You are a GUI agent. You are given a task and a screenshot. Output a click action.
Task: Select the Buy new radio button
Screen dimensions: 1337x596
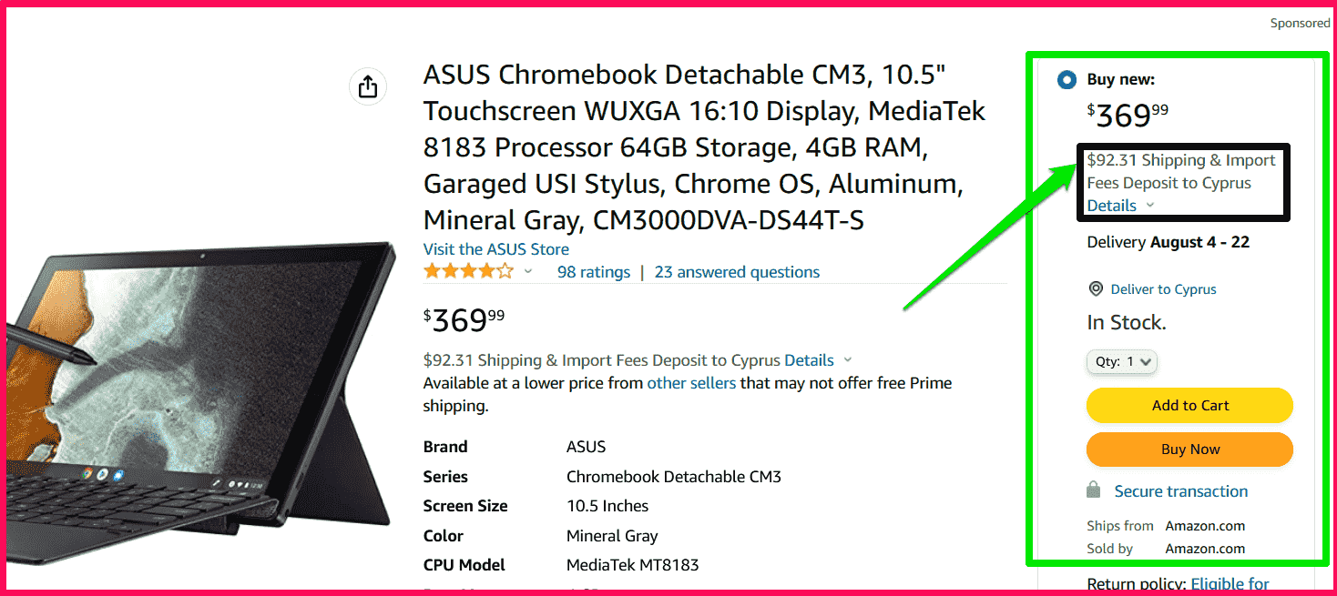pyautogui.click(x=1066, y=79)
